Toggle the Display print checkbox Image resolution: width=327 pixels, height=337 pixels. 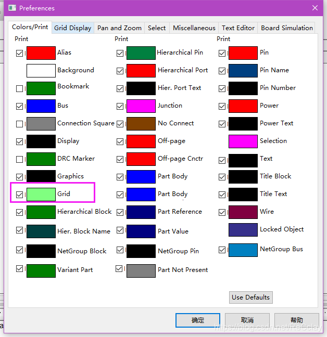click(20, 141)
